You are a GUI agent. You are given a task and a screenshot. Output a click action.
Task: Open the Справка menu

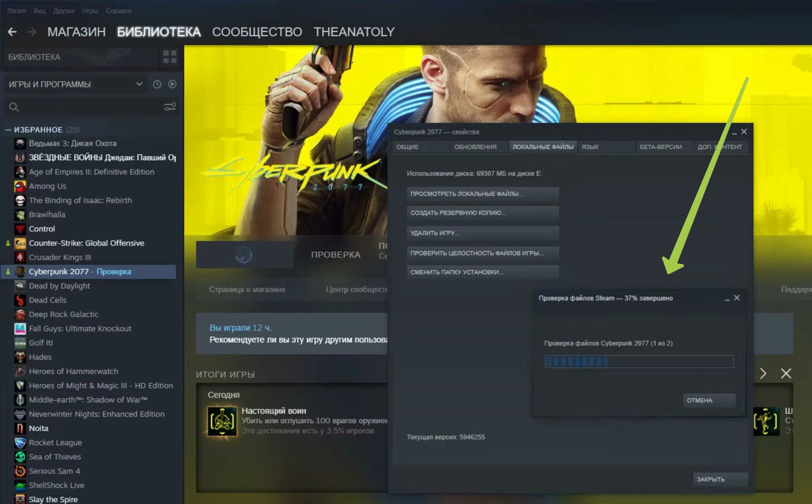coord(119,11)
